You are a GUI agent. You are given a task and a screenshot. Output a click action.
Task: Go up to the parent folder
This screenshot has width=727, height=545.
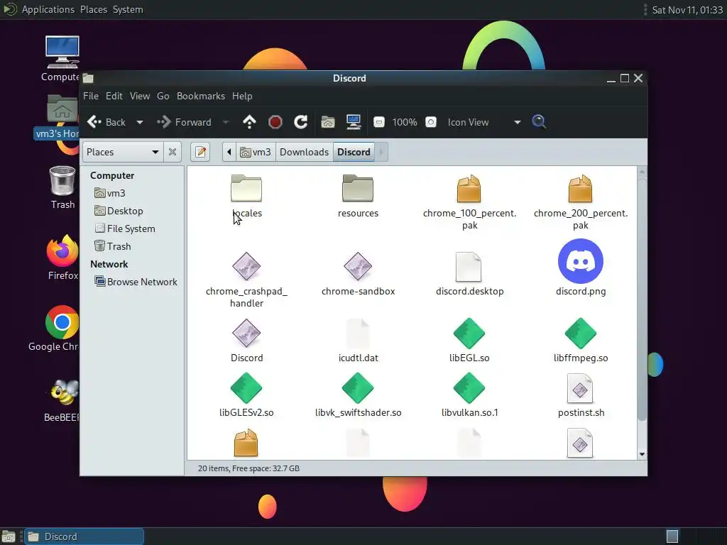coord(249,122)
